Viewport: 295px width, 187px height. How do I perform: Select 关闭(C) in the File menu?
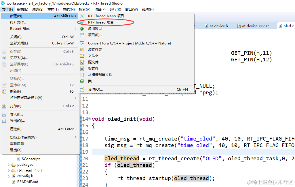[x=40, y=37]
